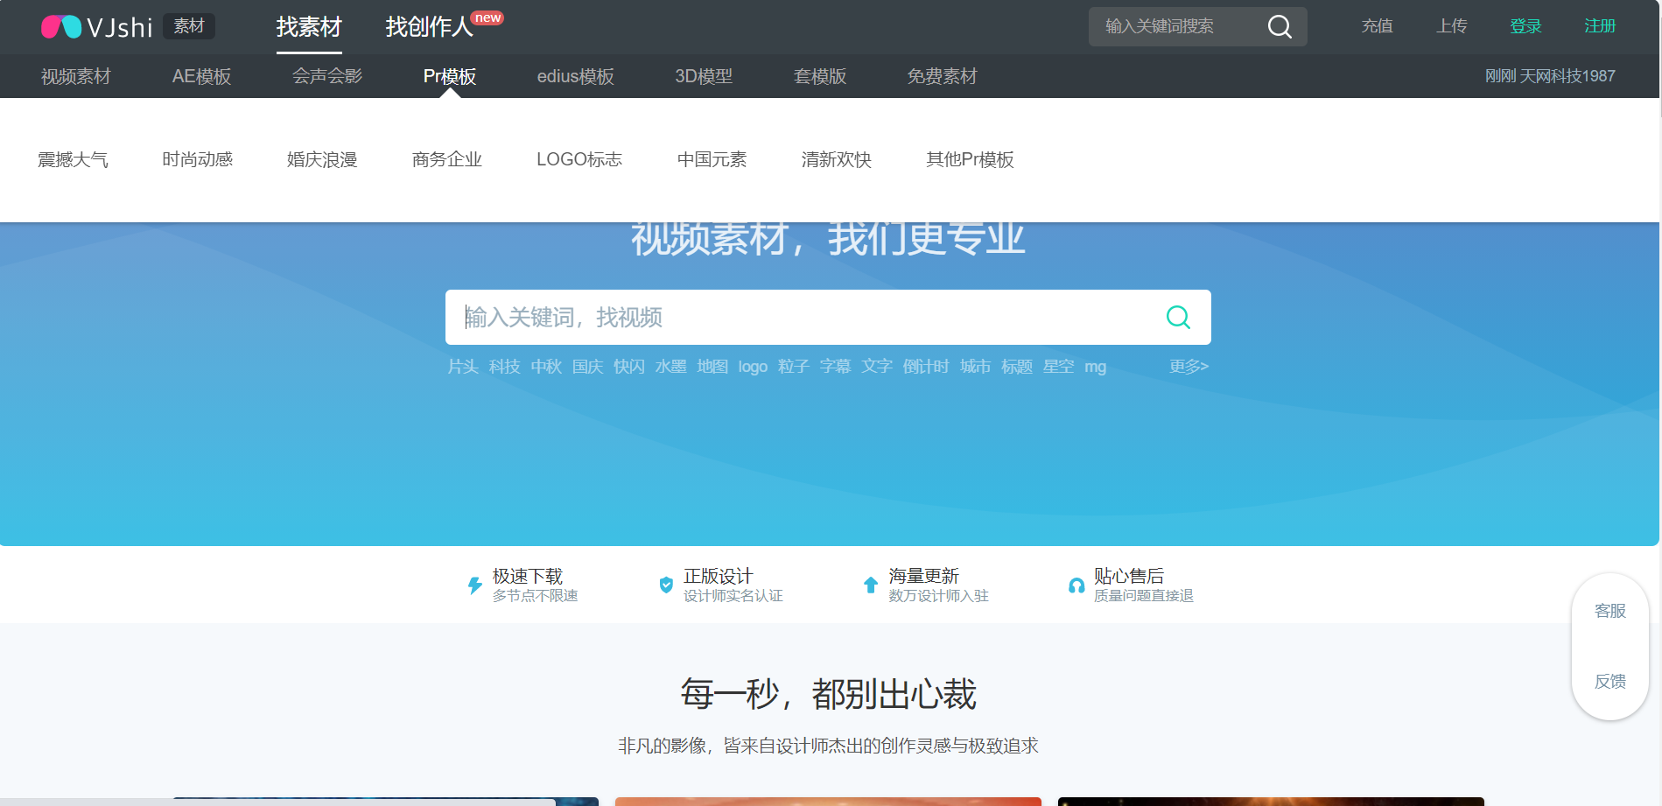Screen dimensions: 1662x806
Task: Click the 登录 login link
Action: tap(1525, 26)
